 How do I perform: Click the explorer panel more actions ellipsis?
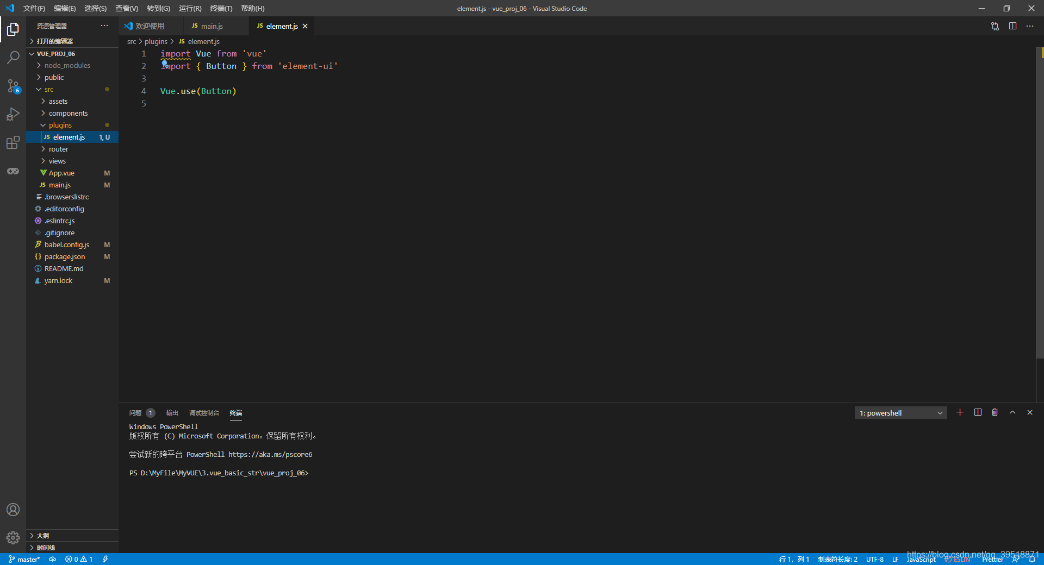(x=104, y=26)
